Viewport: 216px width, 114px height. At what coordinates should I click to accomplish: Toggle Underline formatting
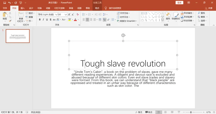[47, 20]
